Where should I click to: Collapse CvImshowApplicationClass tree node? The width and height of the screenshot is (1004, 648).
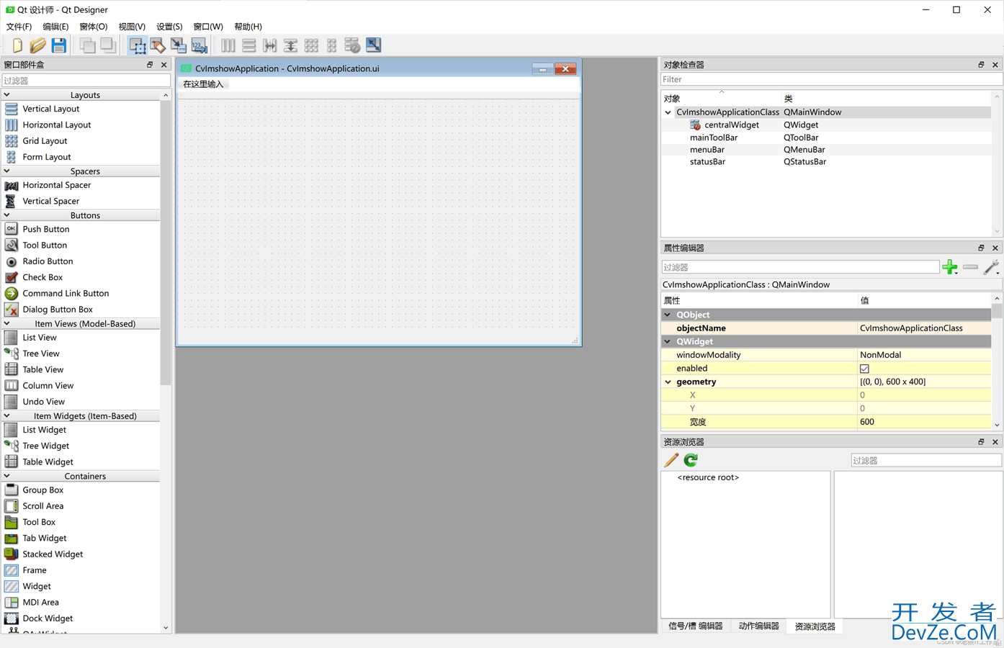point(668,112)
